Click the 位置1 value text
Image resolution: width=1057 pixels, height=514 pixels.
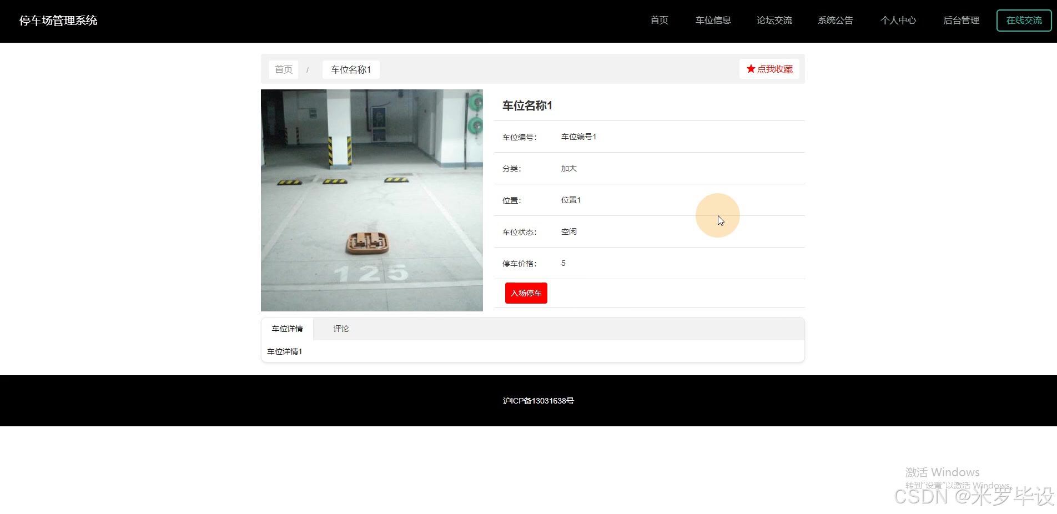571,200
